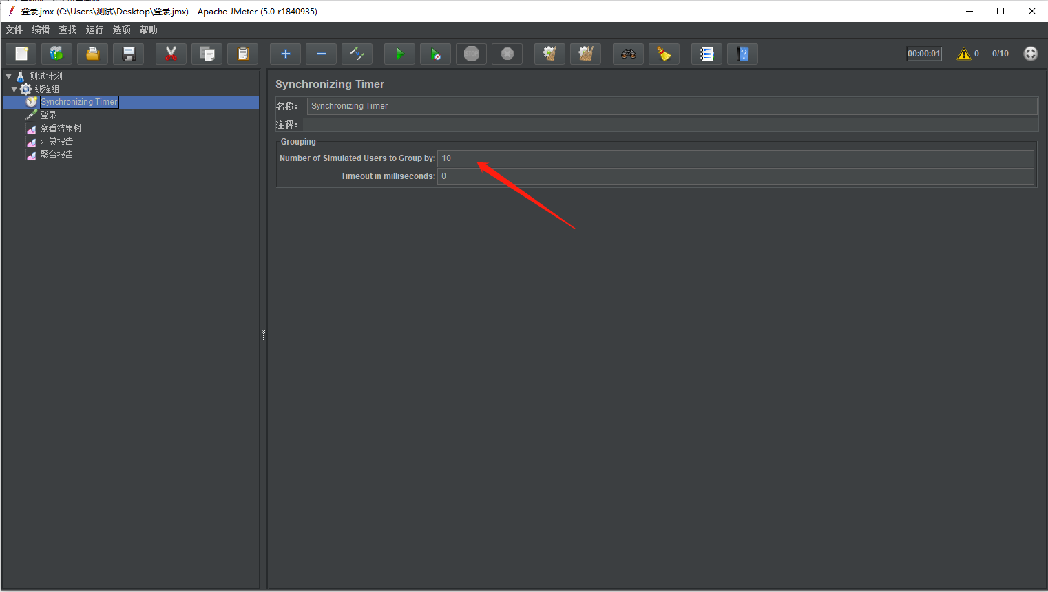Collapse the 线程组 tree node arrow
This screenshot has width=1048, height=592.
click(14, 89)
